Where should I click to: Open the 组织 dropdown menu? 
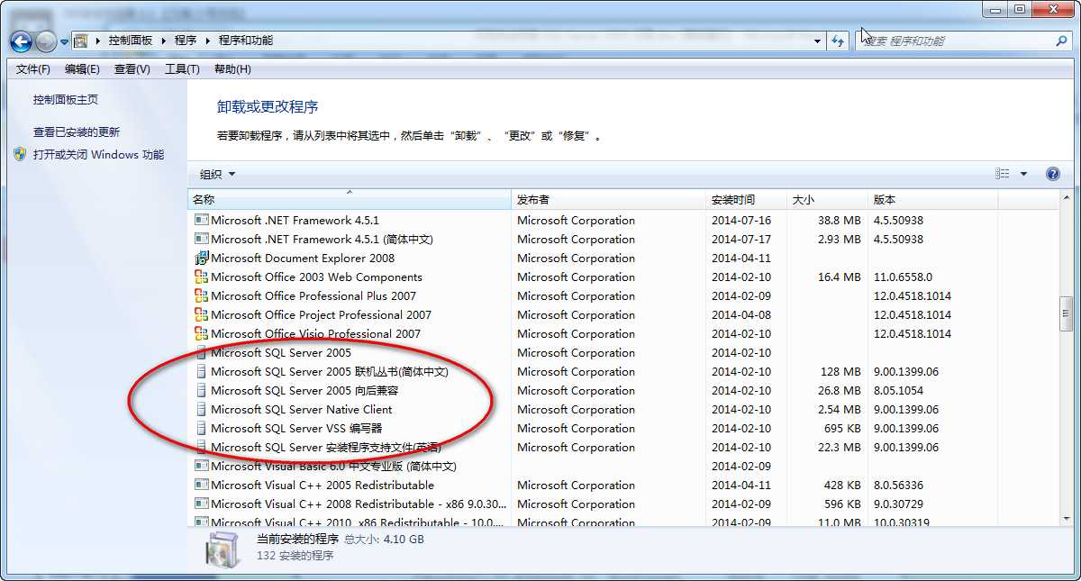tap(214, 173)
